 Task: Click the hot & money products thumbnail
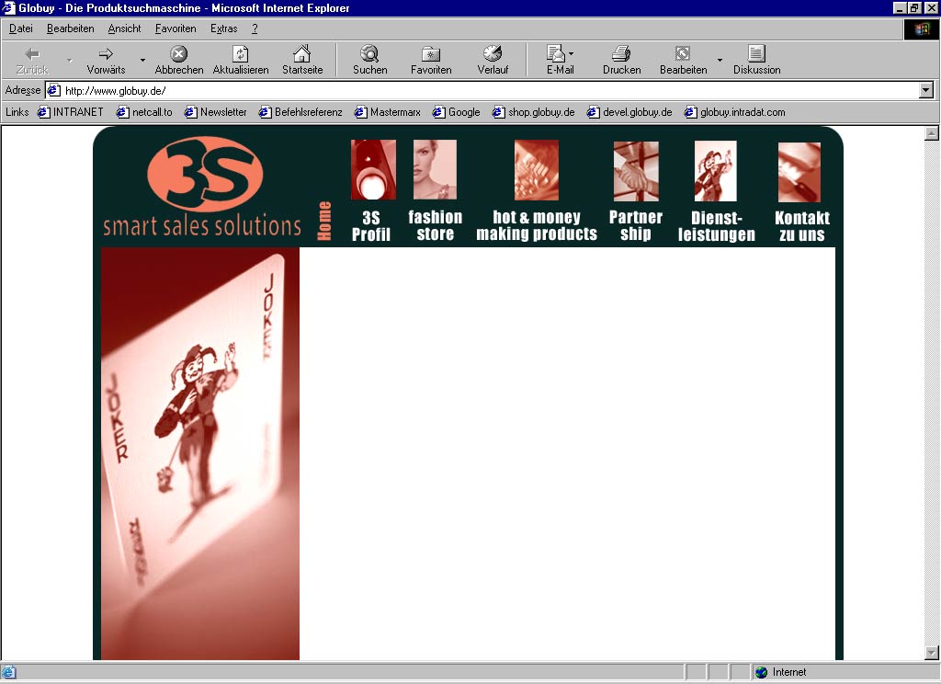coord(537,170)
